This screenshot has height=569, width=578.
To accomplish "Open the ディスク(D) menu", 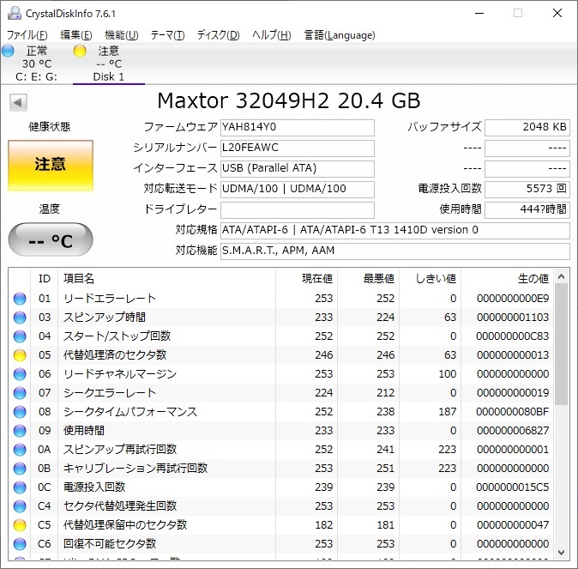I will click(x=218, y=35).
